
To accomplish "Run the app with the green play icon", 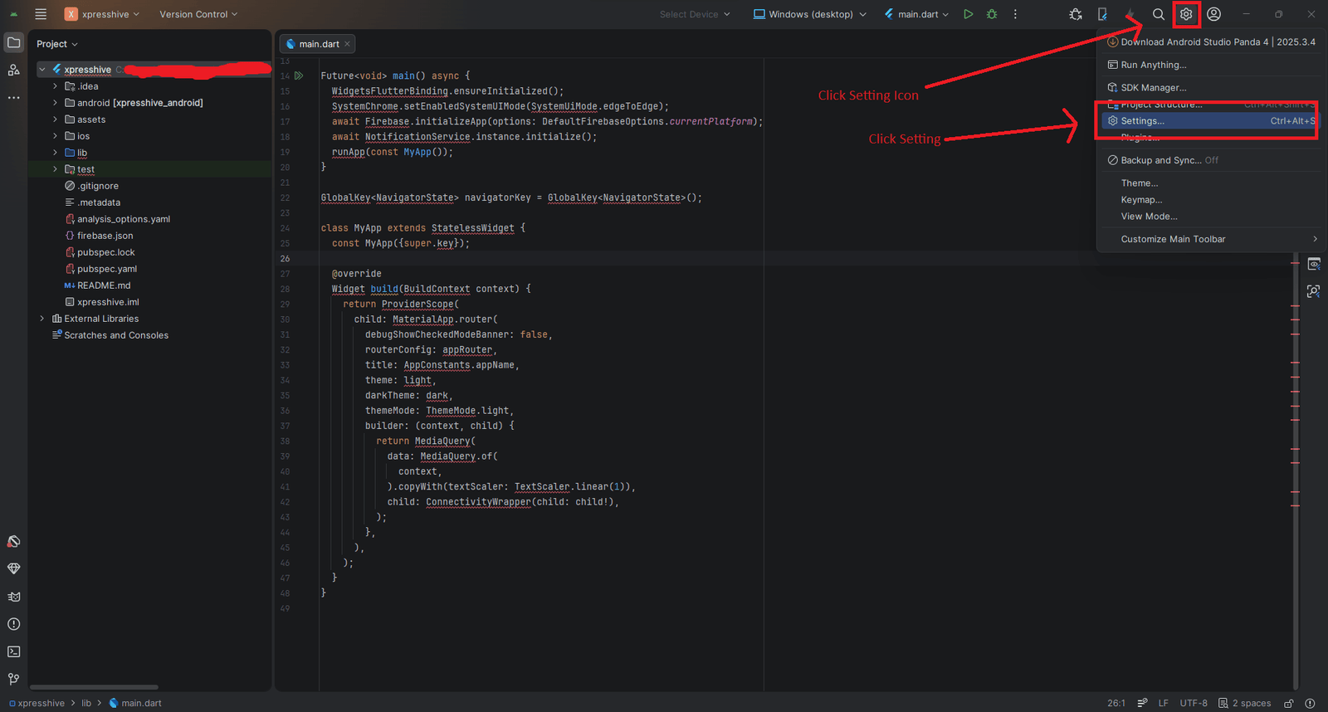I will click(x=968, y=14).
